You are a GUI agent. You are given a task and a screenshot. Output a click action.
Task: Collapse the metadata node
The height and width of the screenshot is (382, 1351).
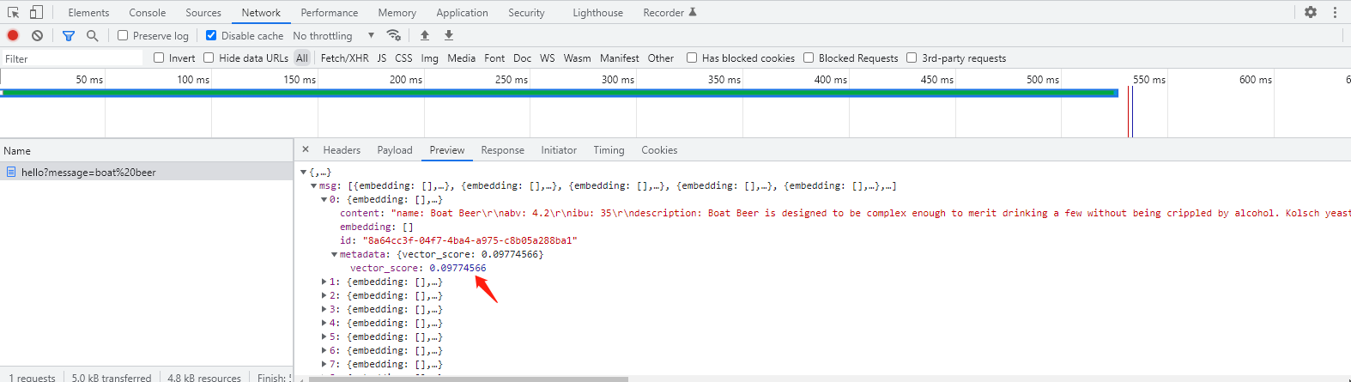(x=334, y=254)
